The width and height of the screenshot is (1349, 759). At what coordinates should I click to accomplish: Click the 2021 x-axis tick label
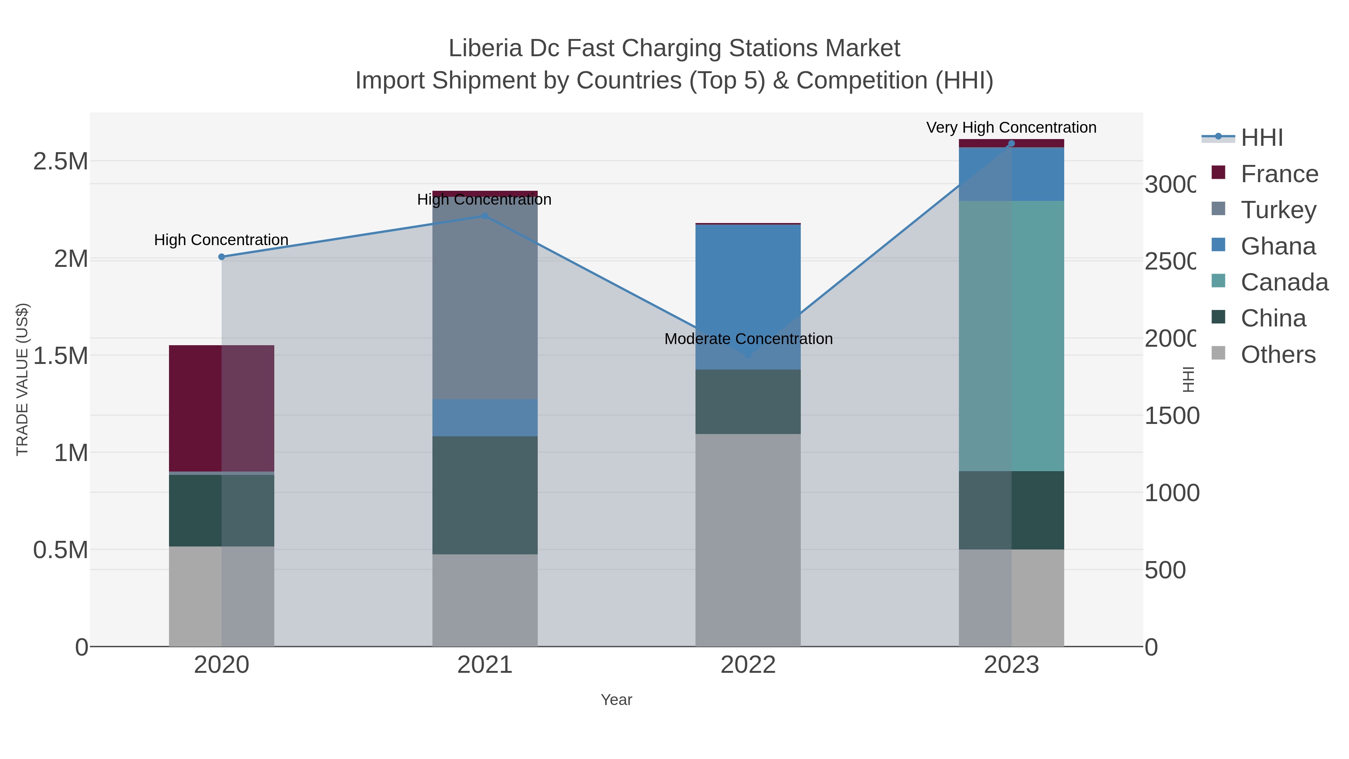click(x=485, y=665)
